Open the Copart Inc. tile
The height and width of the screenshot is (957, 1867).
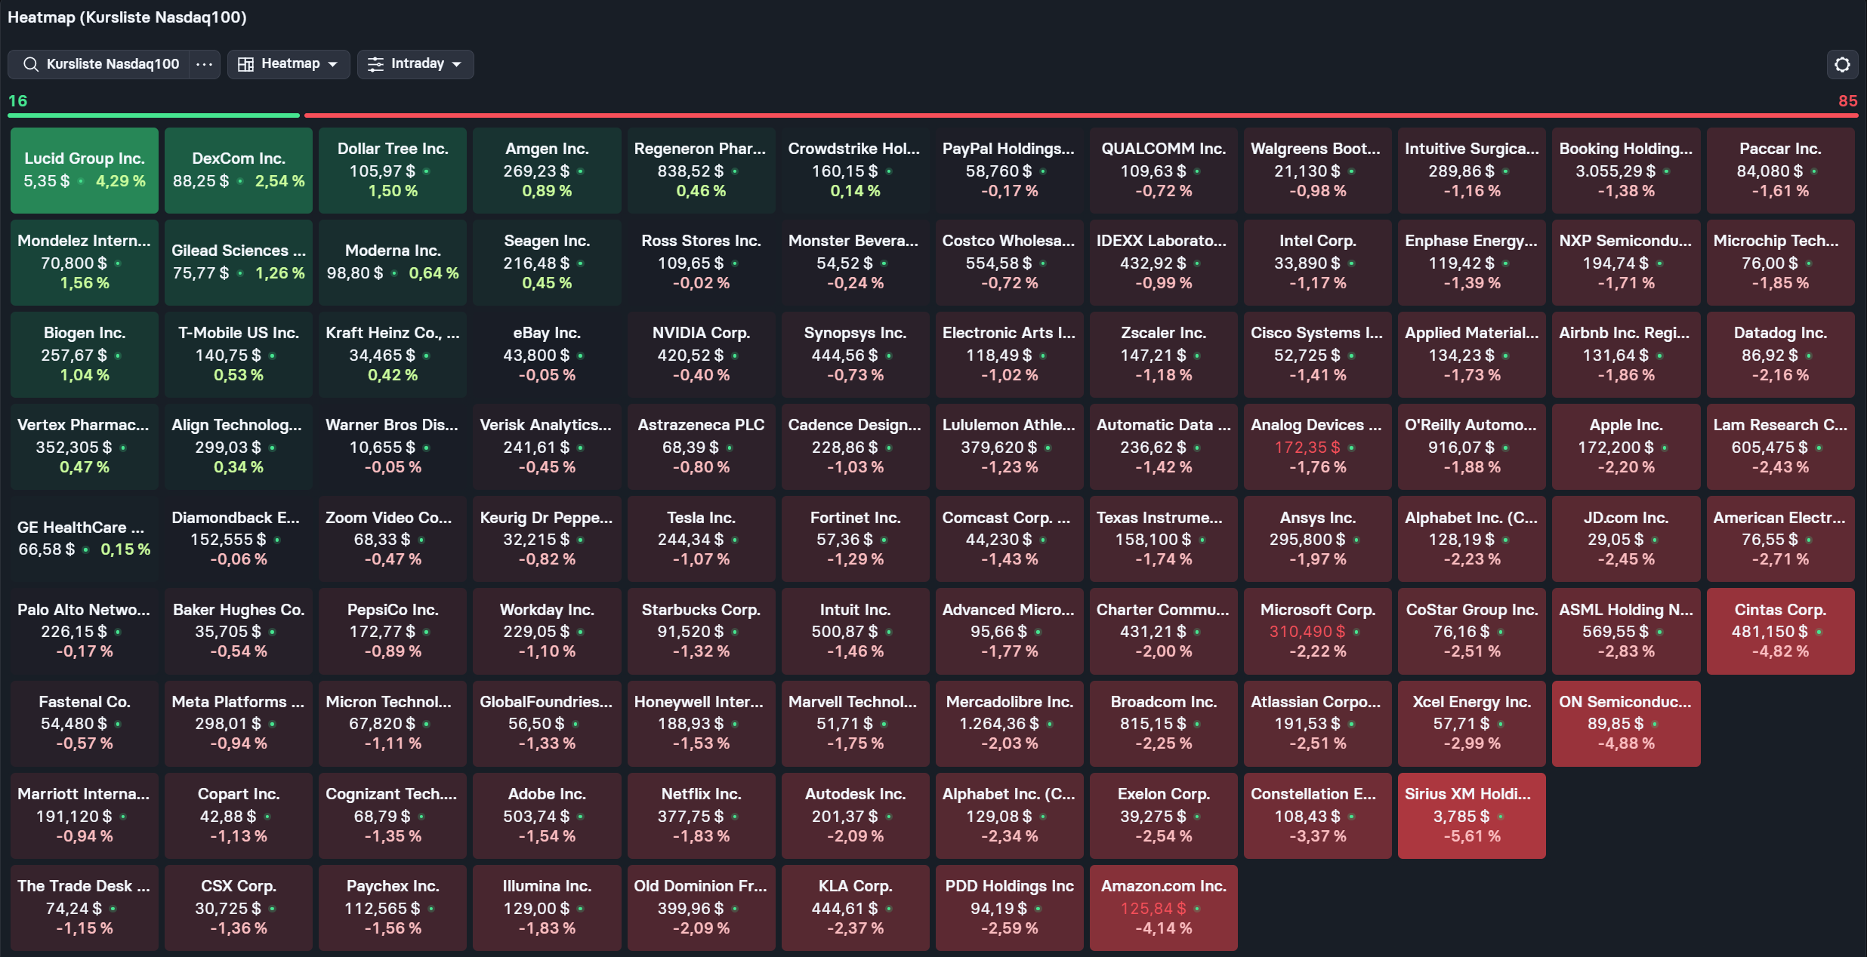[x=239, y=816]
